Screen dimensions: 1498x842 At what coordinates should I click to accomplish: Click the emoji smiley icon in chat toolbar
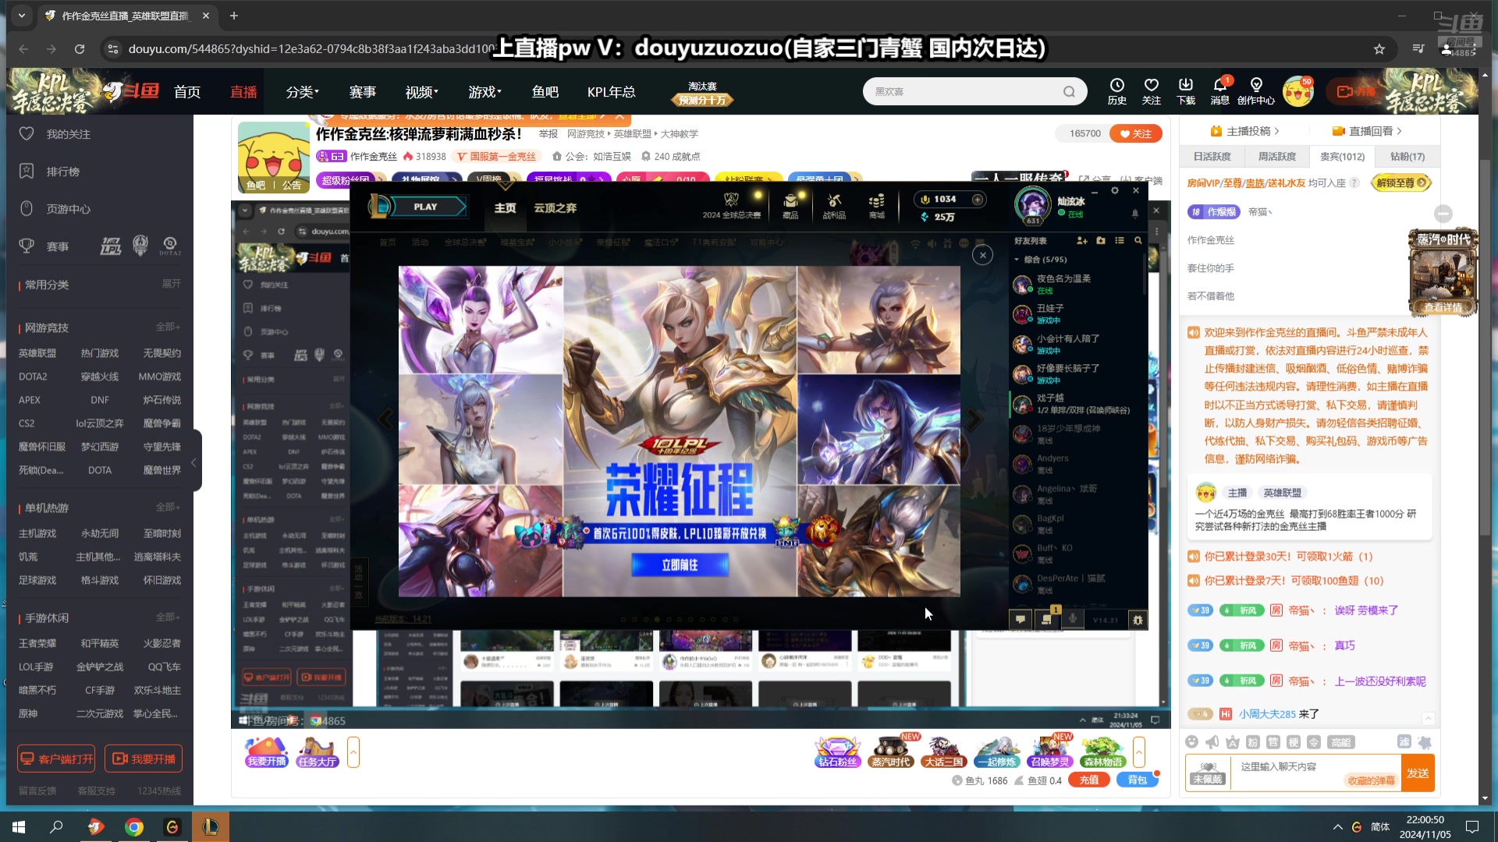coord(1191,742)
